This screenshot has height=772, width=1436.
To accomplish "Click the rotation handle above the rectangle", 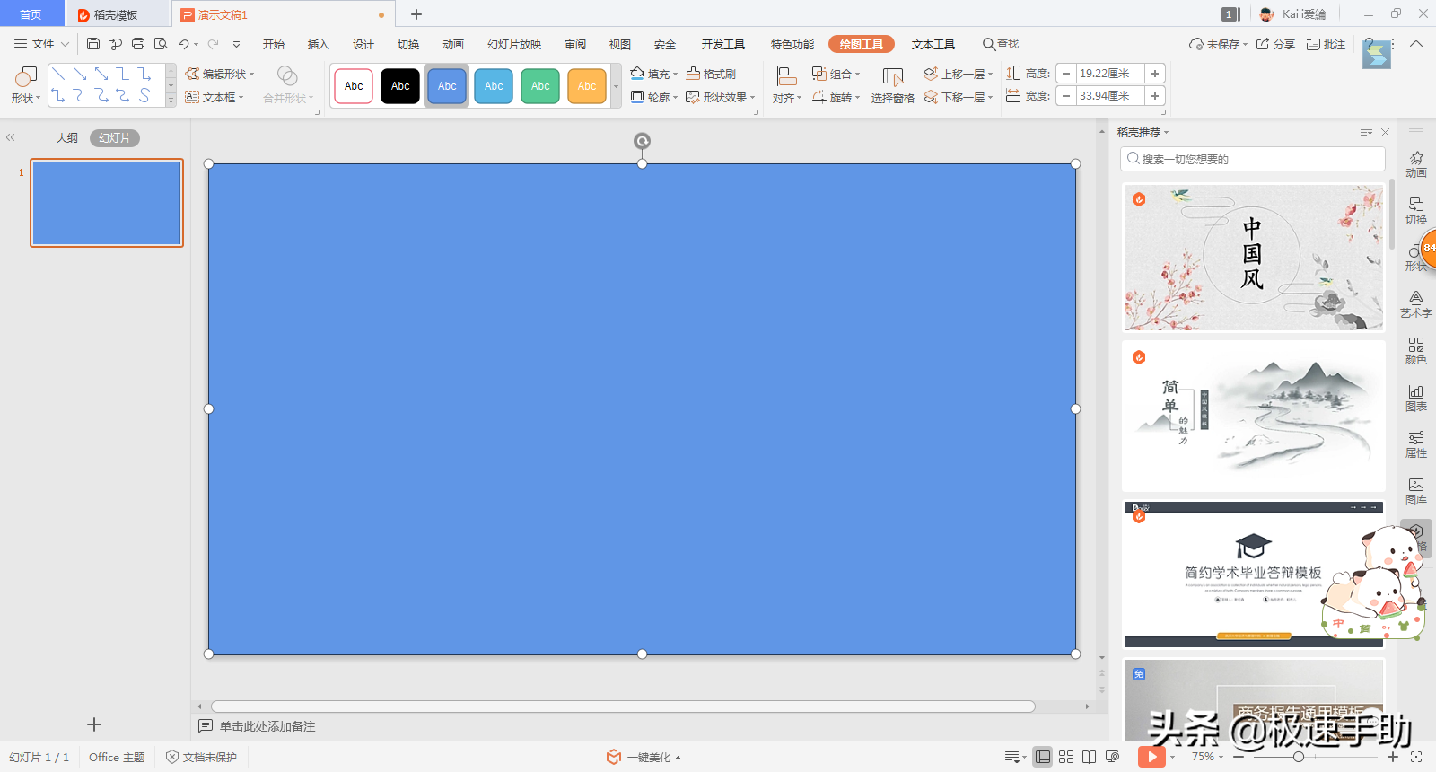I will point(642,141).
